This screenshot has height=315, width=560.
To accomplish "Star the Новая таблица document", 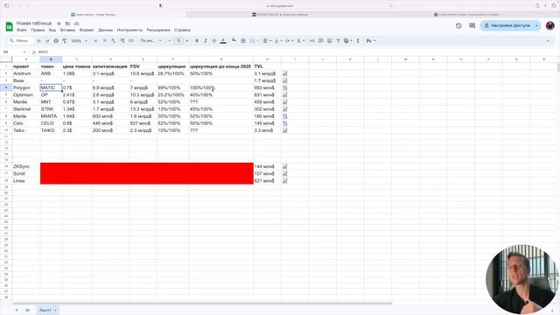I will [x=59, y=24].
